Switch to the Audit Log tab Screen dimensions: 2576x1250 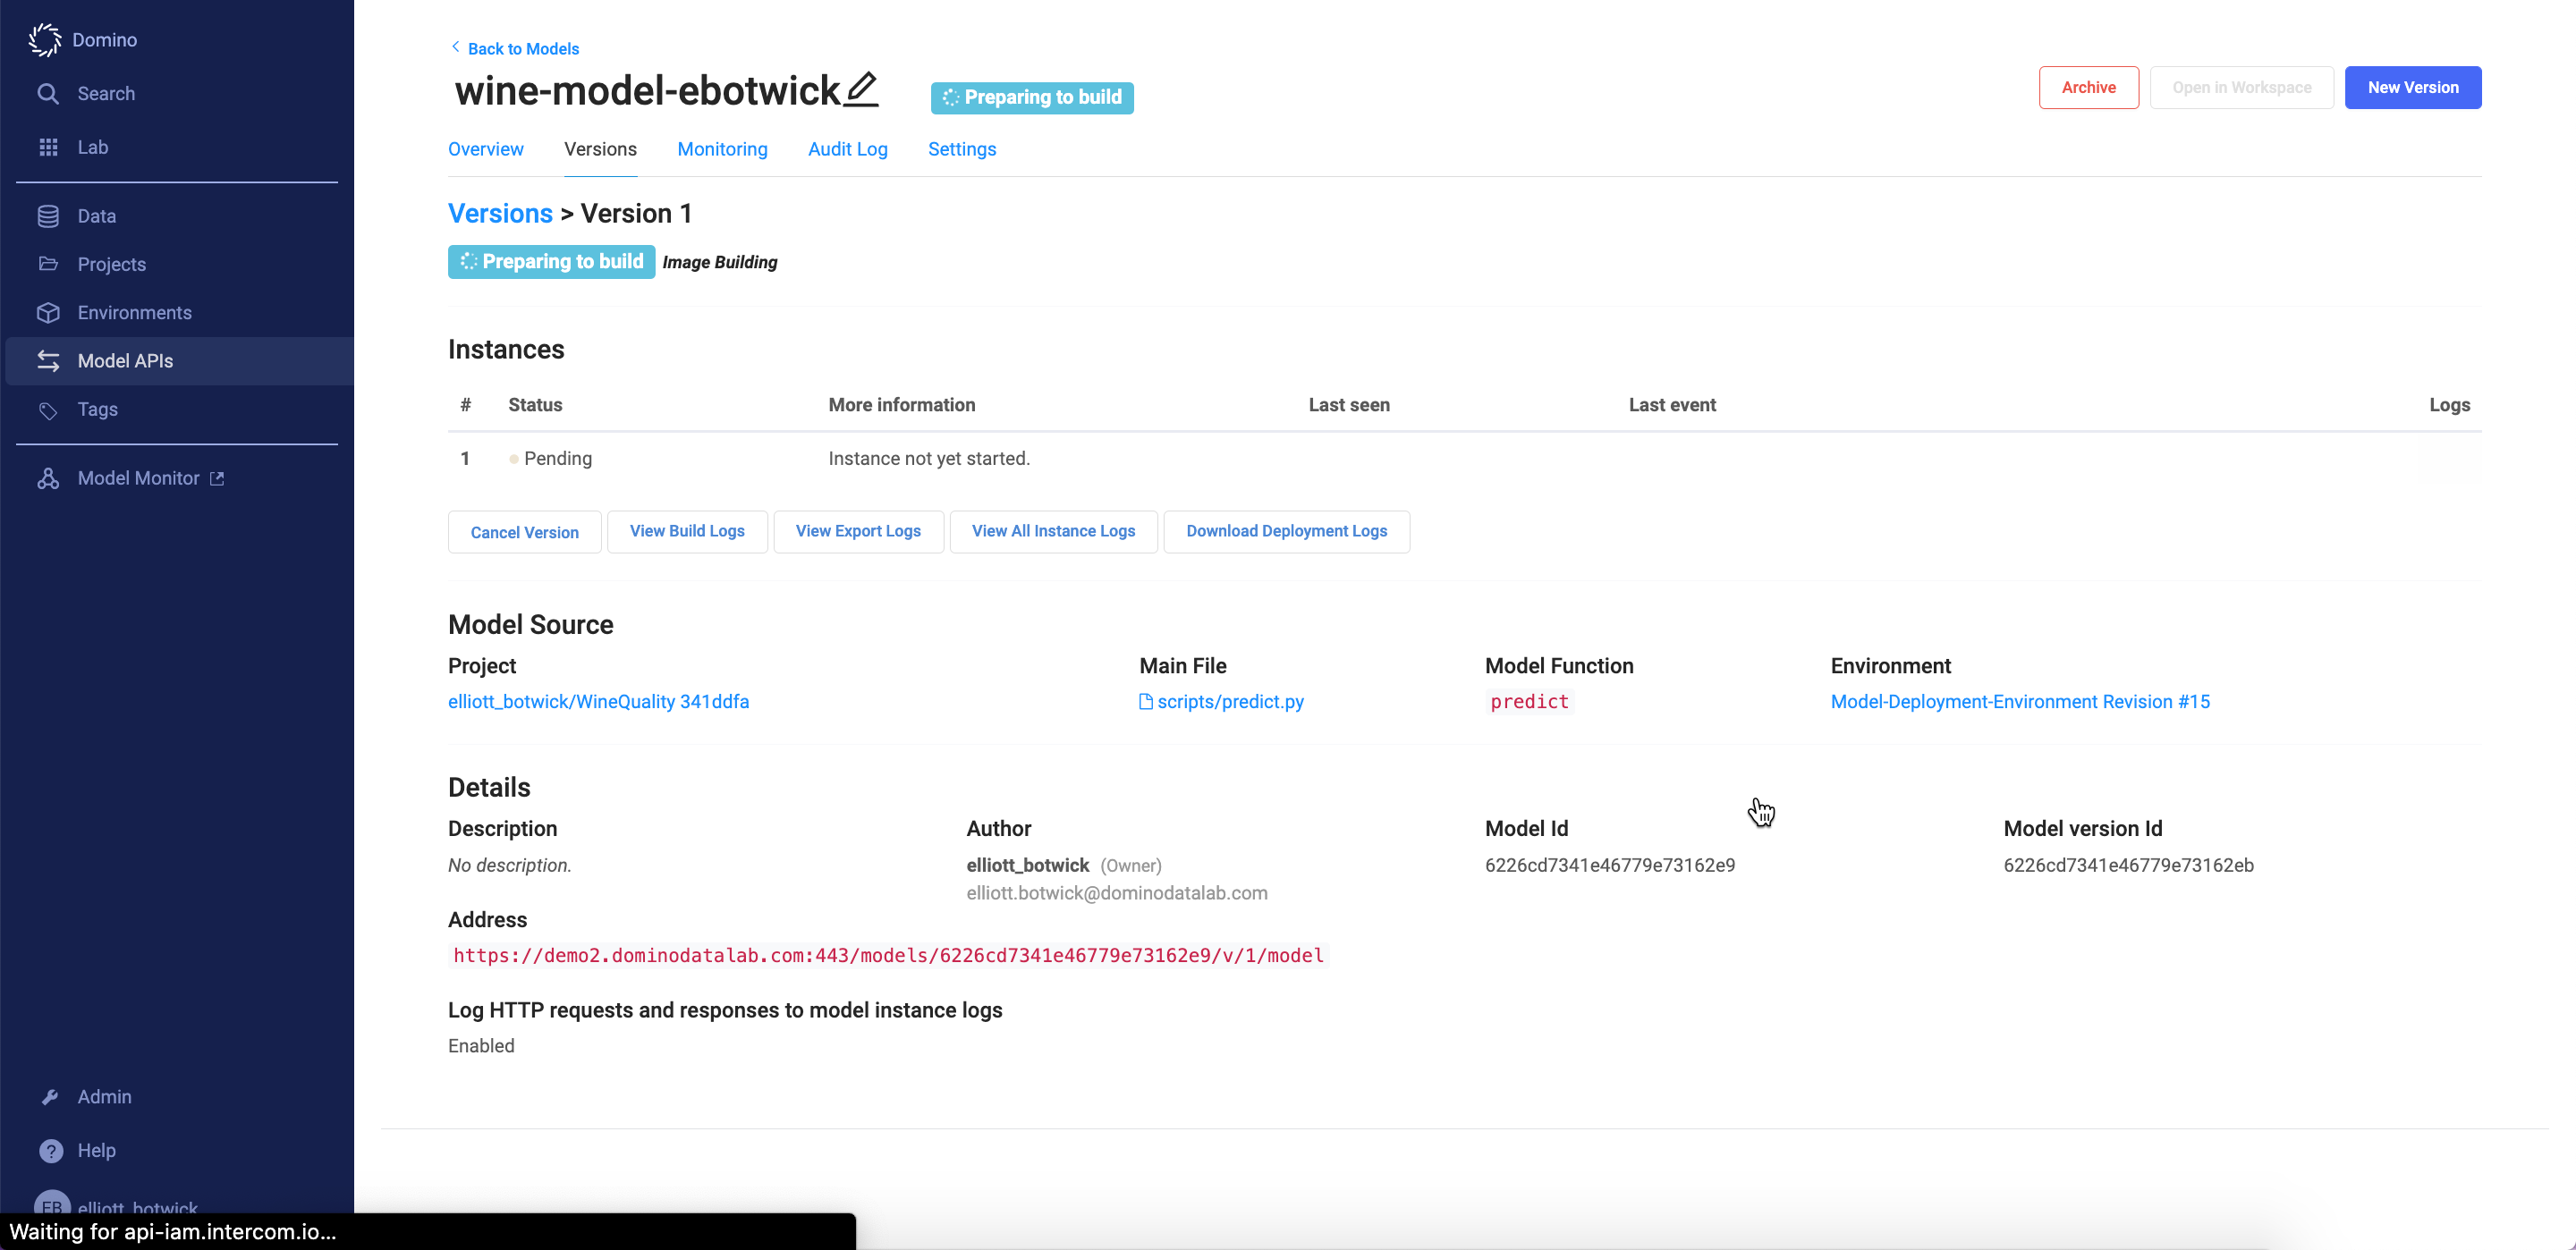tap(847, 149)
